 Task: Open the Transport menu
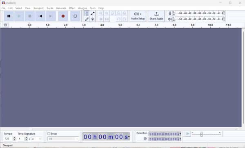38,8
